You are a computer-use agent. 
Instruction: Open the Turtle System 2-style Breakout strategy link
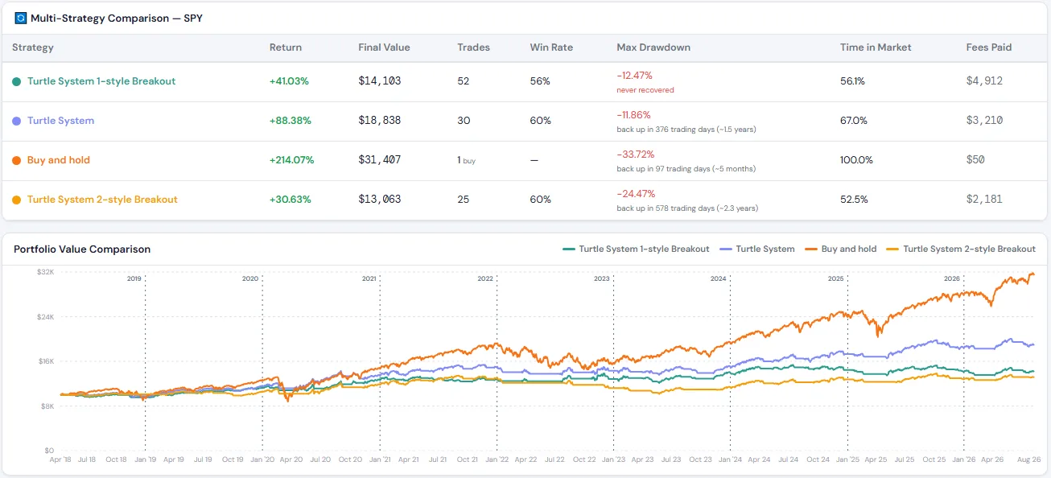click(102, 200)
